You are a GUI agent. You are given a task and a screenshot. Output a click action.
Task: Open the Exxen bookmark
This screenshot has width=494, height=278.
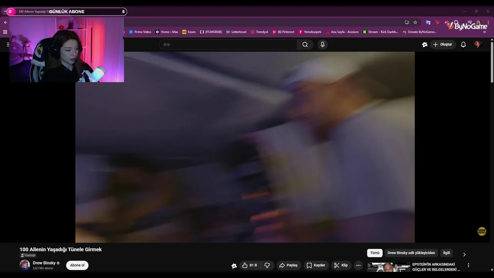(189, 32)
